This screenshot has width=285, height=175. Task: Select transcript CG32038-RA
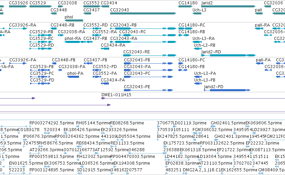(x=72, y=32)
